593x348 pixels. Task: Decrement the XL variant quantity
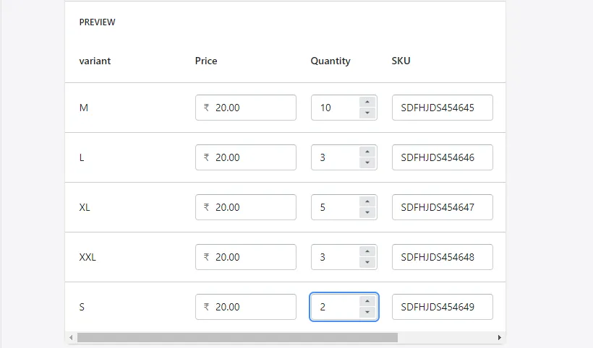(x=367, y=213)
